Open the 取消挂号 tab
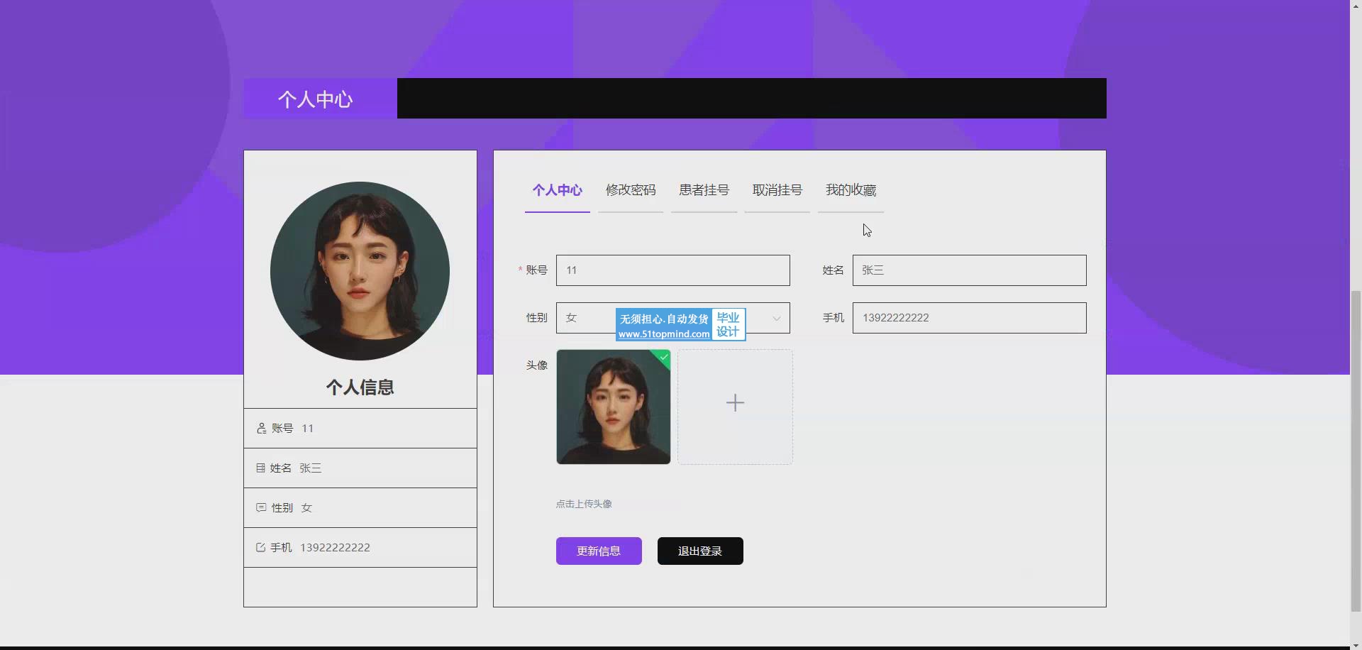This screenshot has height=650, width=1362. click(777, 190)
